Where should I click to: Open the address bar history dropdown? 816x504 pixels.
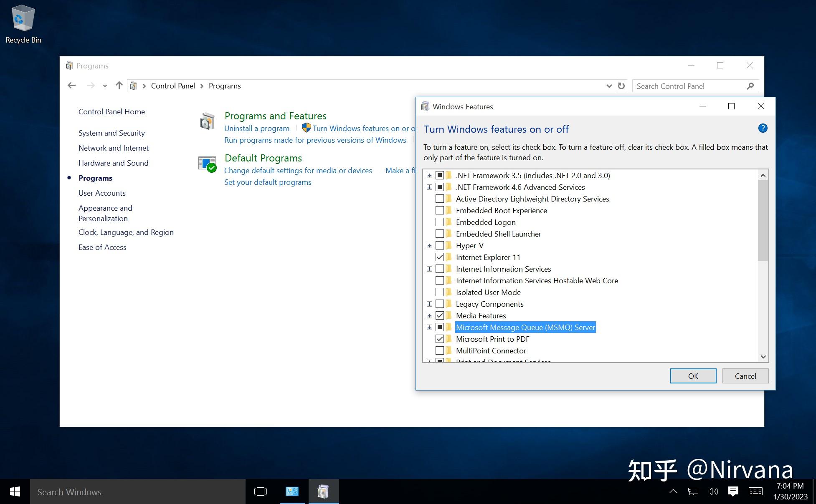point(609,86)
